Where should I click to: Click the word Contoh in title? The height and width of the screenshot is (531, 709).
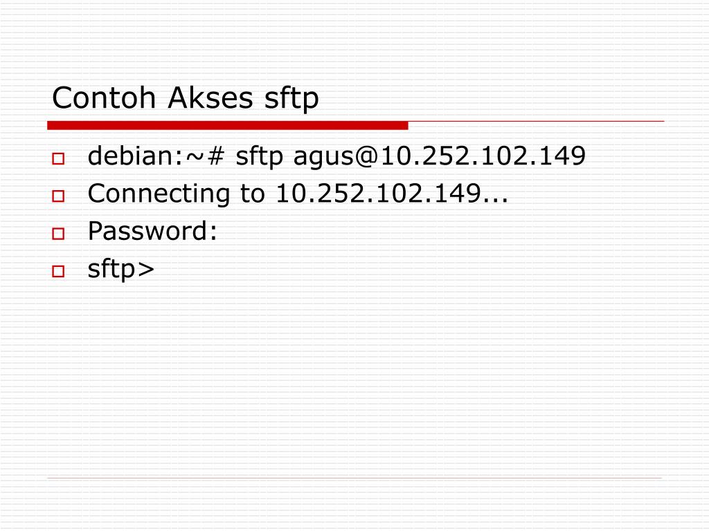[104, 97]
